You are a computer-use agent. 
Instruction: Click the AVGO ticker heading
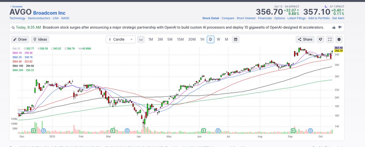(x=20, y=12)
